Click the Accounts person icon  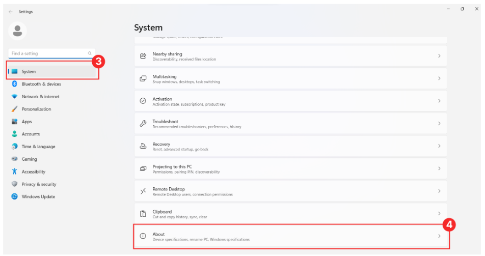click(x=15, y=134)
